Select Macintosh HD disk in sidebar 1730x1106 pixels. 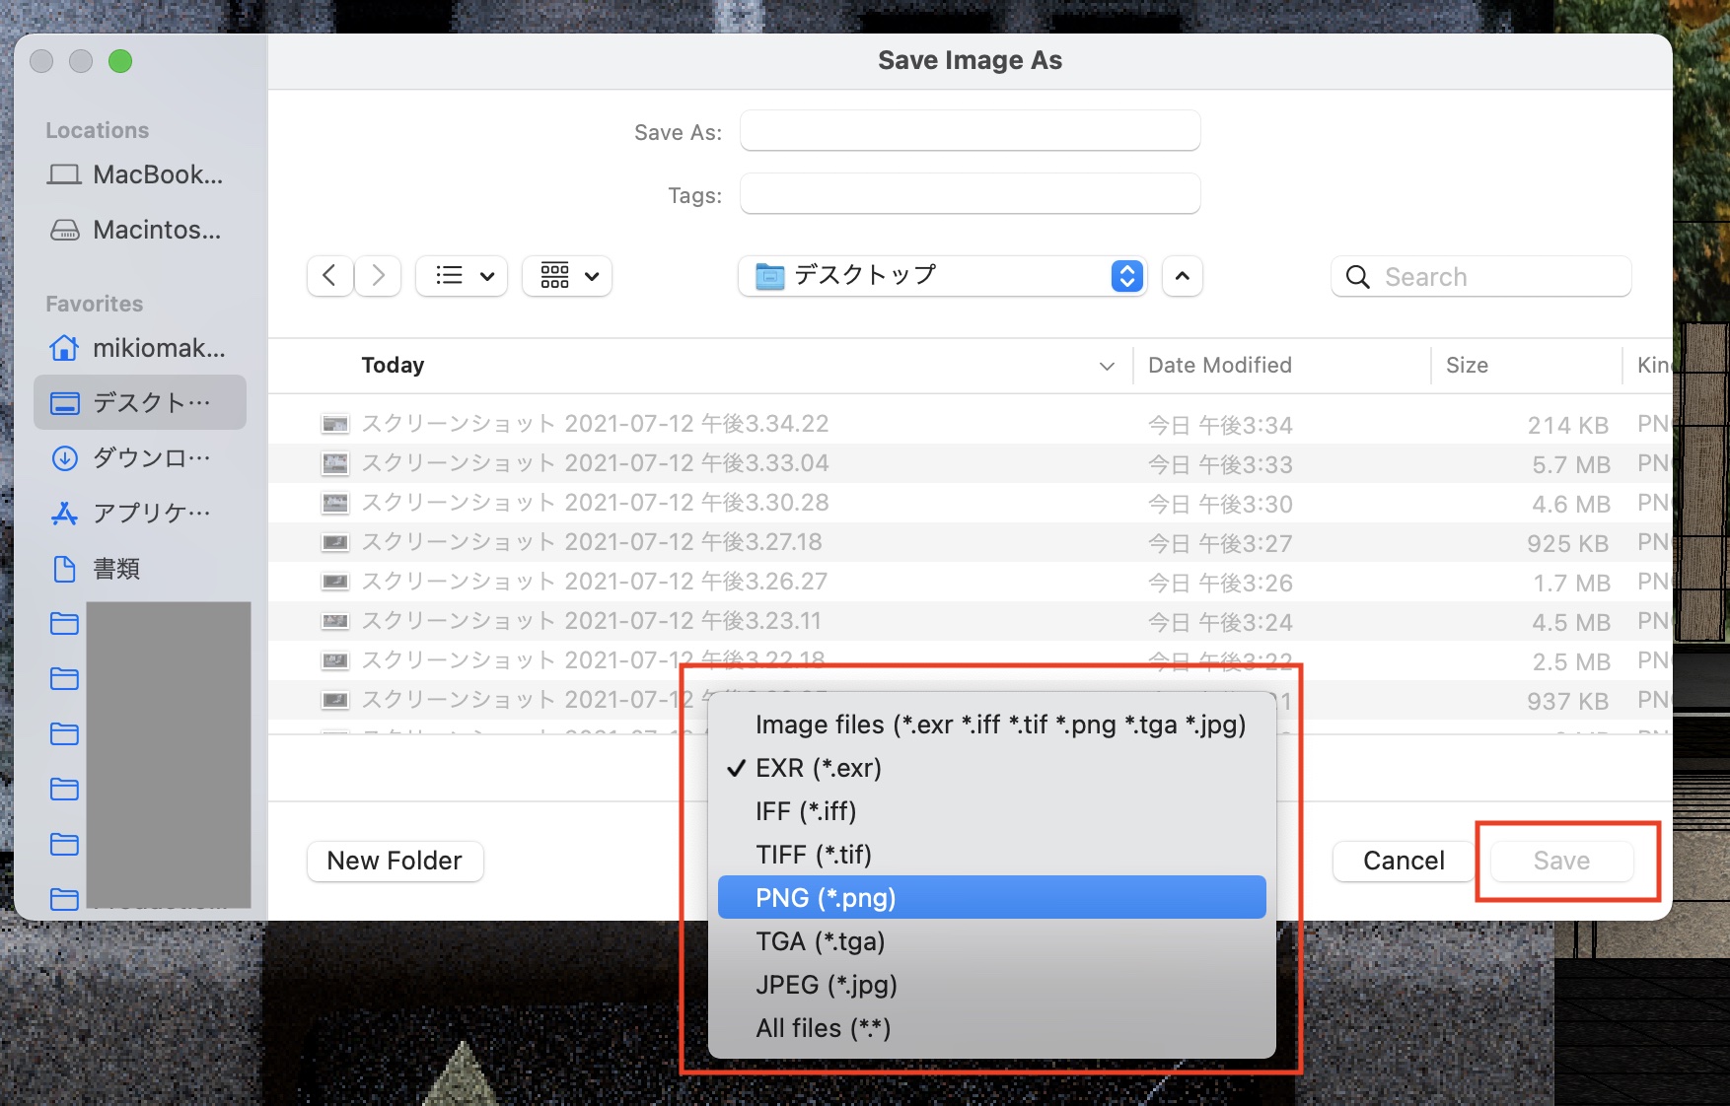[136, 230]
